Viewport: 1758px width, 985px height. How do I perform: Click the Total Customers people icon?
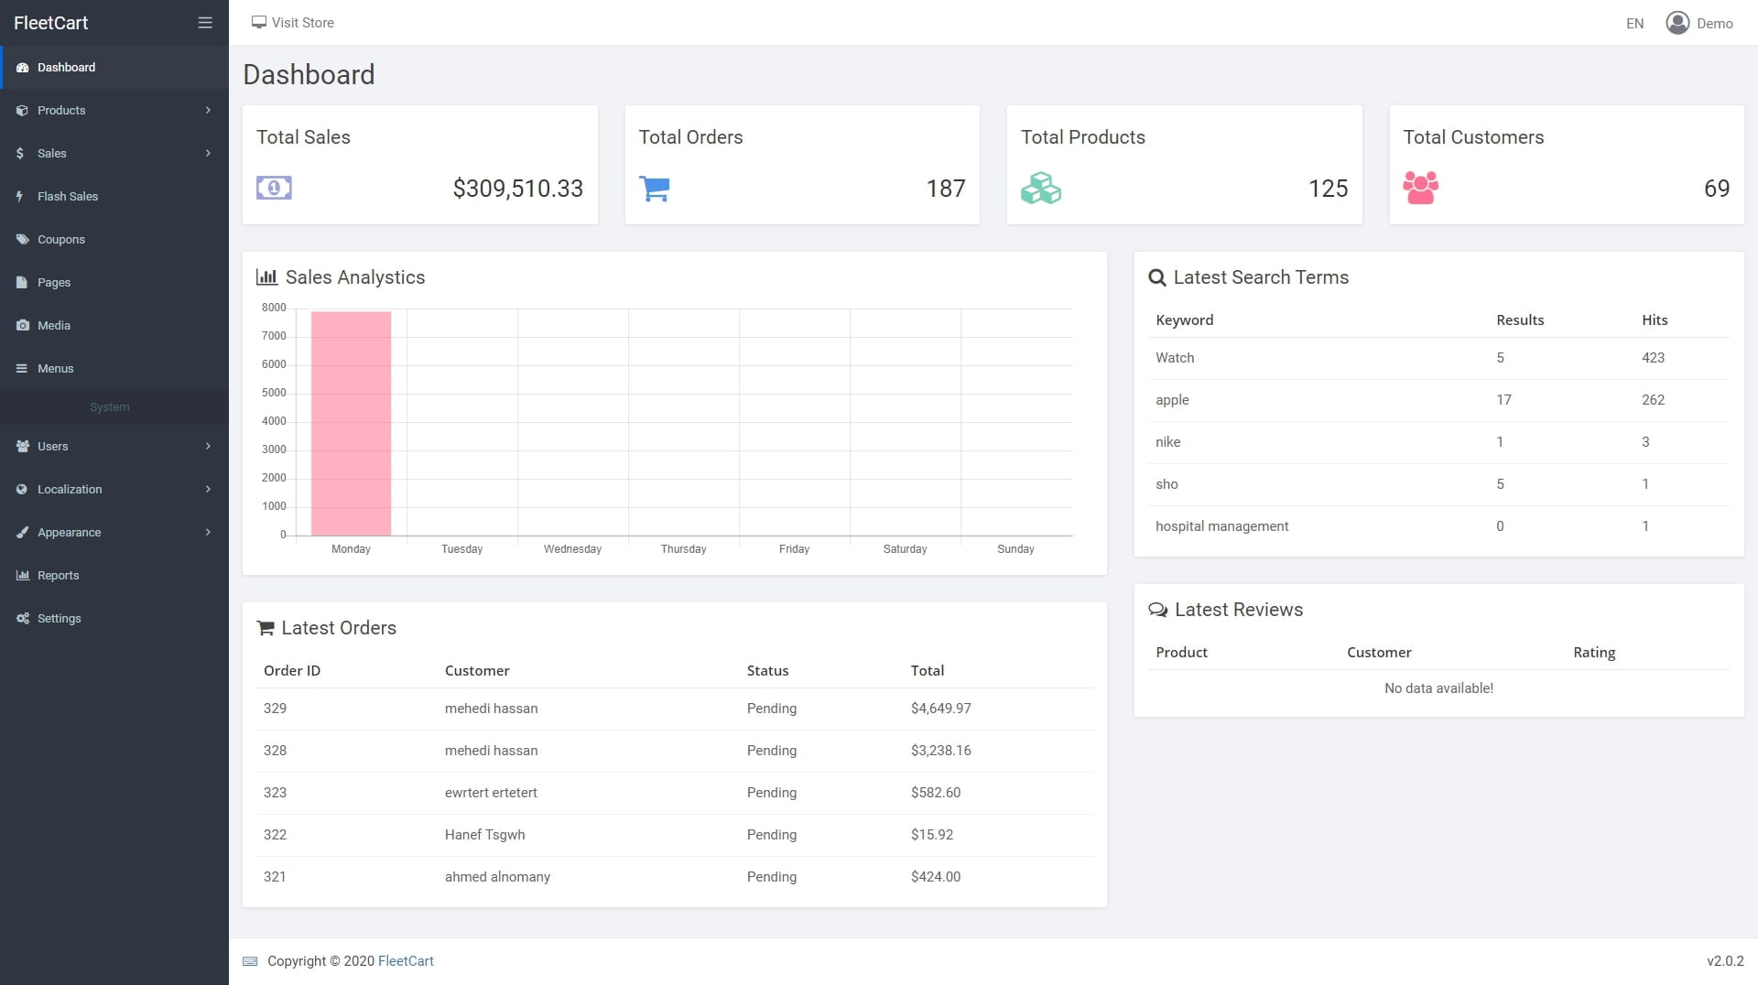point(1420,188)
